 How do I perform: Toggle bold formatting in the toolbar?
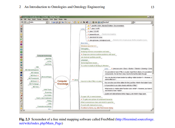tap(84, 22)
